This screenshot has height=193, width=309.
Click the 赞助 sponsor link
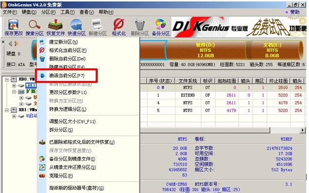coord(292,12)
